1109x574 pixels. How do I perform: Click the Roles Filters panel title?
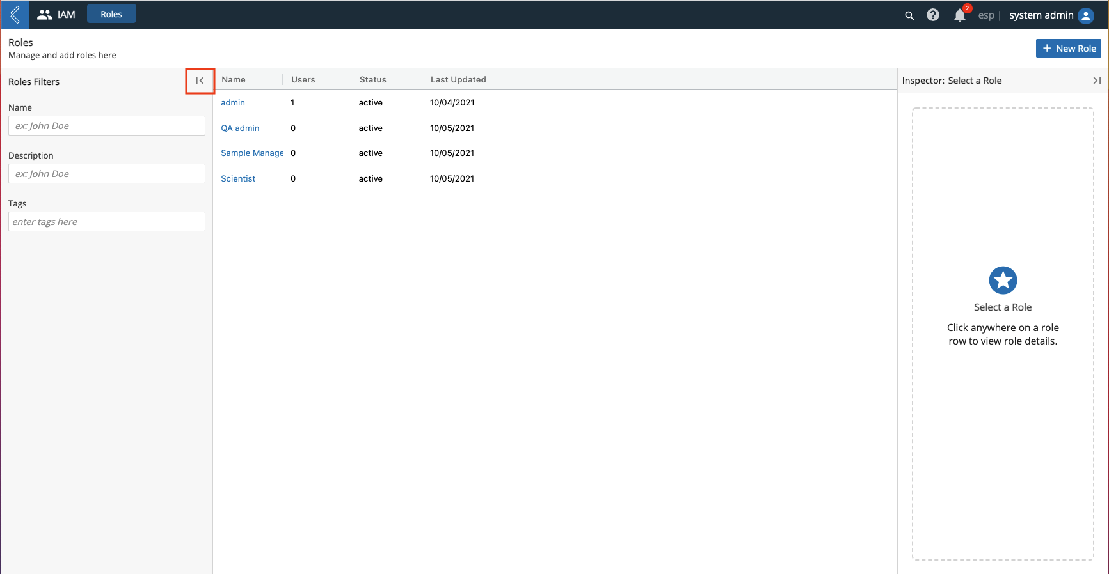click(34, 82)
